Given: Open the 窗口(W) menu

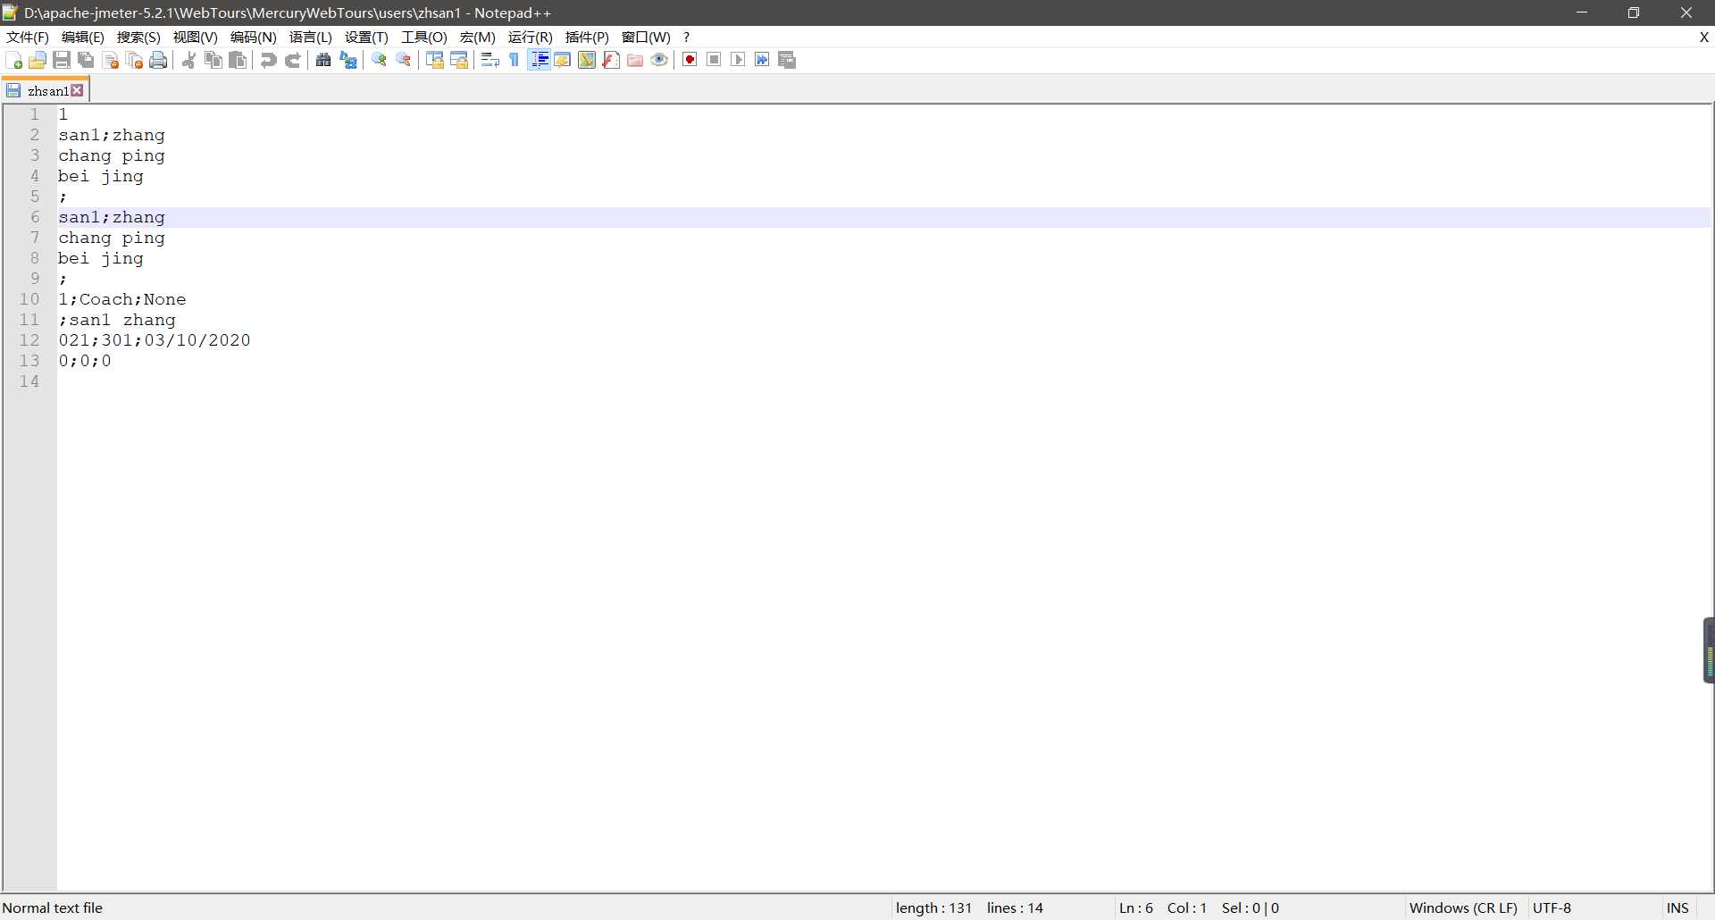Looking at the screenshot, I should 646,37.
